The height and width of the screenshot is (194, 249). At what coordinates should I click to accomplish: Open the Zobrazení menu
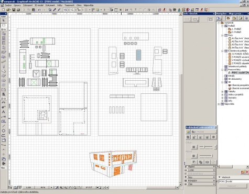[x=28, y=5]
